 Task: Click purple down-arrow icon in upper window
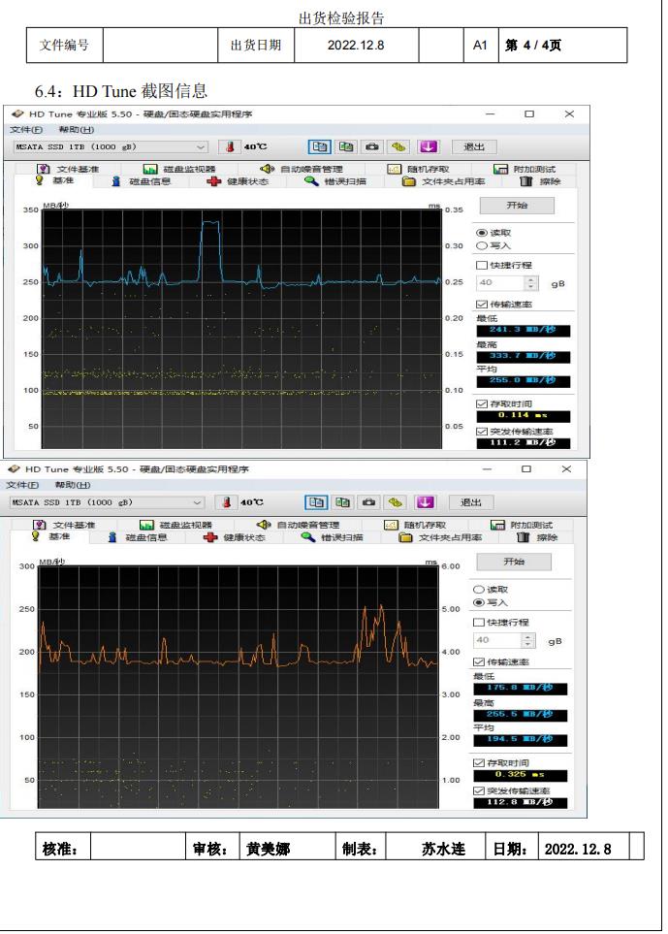(x=428, y=146)
